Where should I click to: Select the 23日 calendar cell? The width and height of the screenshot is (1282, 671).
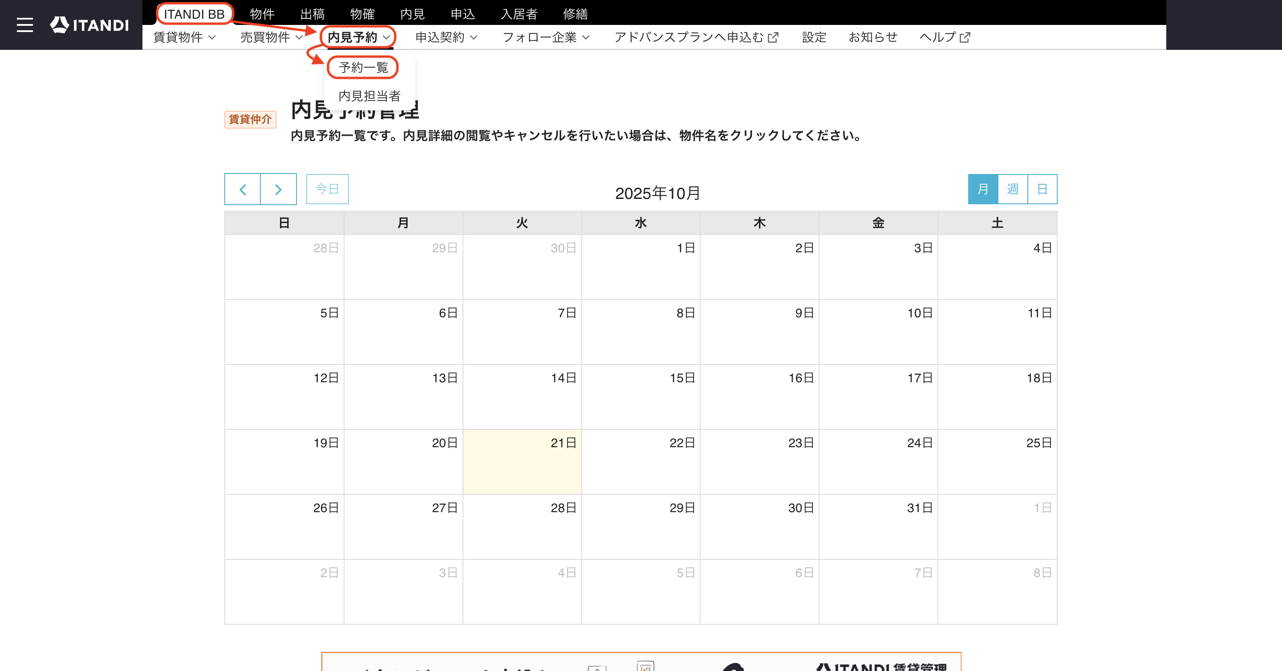(x=759, y=461)
